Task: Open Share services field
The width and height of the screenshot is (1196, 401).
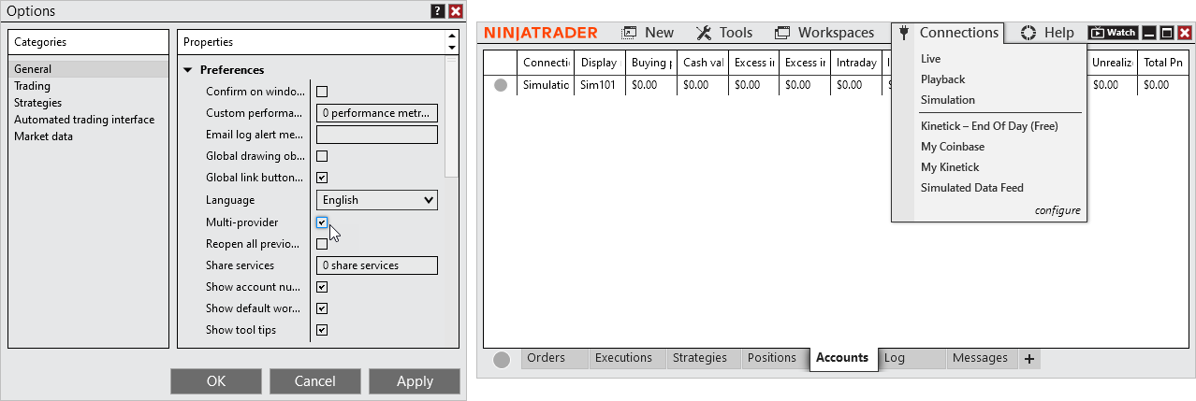Action: point(377,265)
